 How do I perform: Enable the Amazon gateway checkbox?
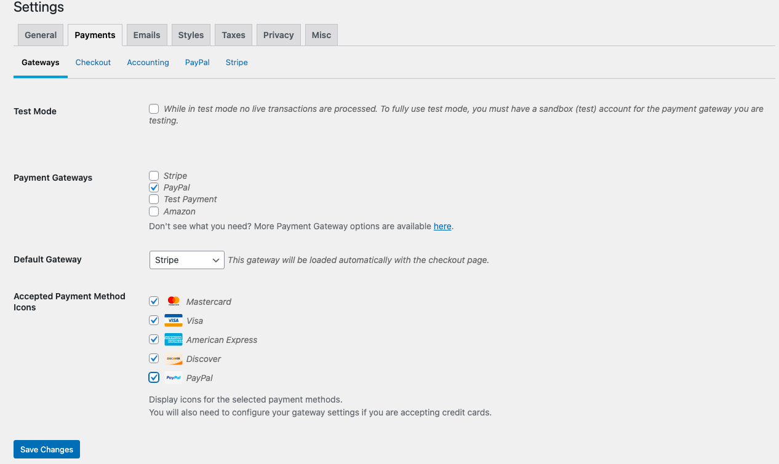(154, 211)
